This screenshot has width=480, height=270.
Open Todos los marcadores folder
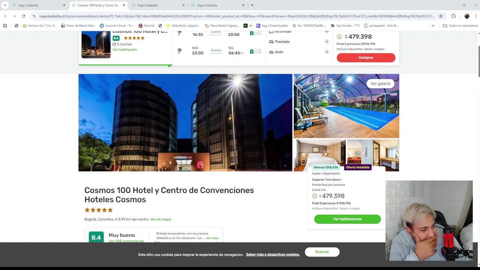pos(460,26)
